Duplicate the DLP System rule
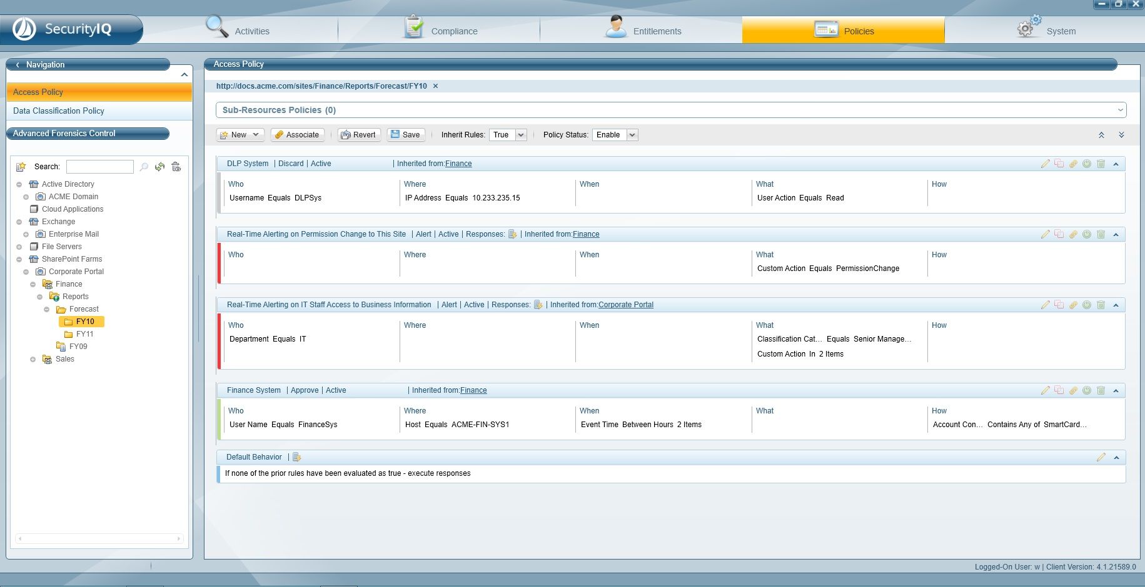 [1059, 164]
